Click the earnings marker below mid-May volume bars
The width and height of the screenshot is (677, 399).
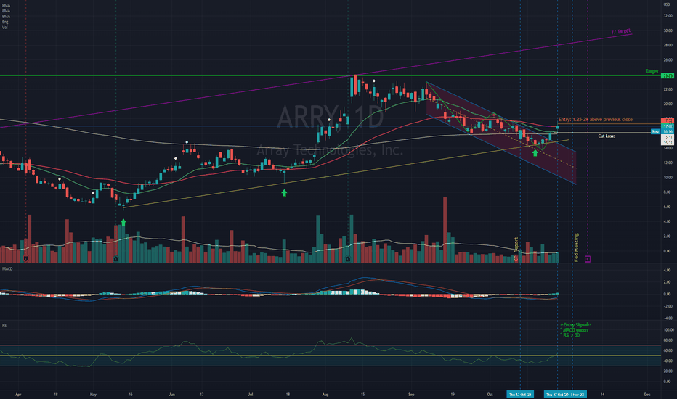click(x=115, y=259)
